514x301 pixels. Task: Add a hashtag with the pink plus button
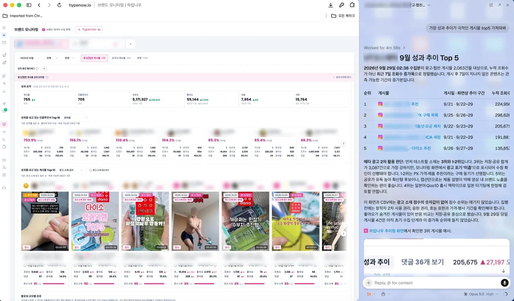click(44, 69)
